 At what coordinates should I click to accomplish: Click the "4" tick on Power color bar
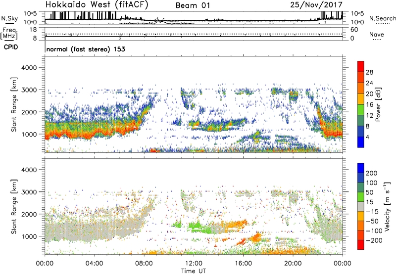coord(367,137)
